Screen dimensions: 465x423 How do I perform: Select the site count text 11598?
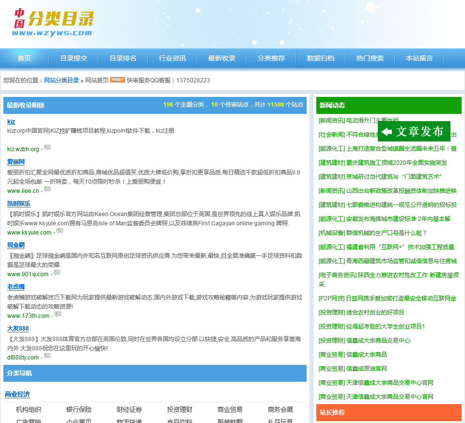click(276, 104)
